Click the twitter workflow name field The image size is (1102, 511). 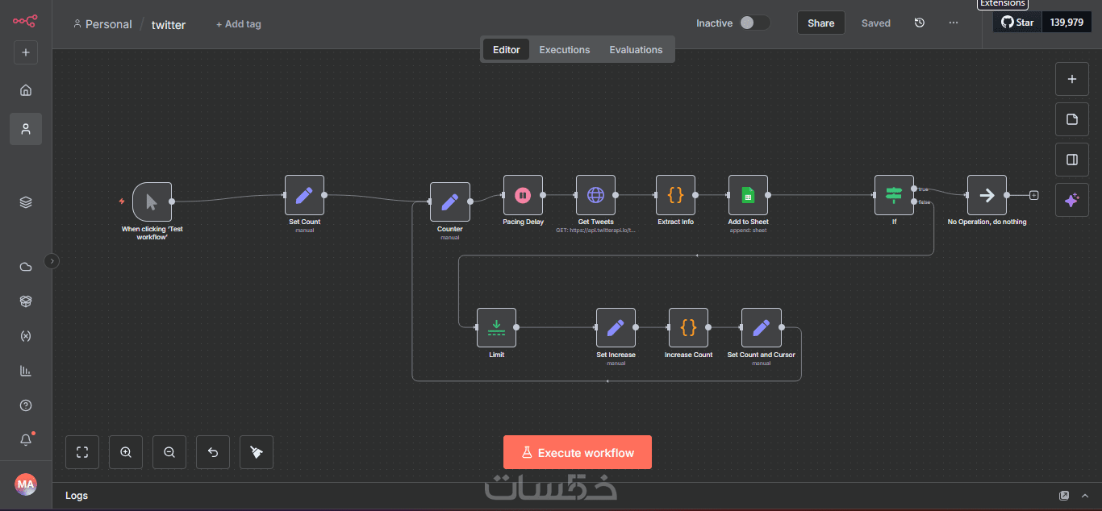(169, 24)
